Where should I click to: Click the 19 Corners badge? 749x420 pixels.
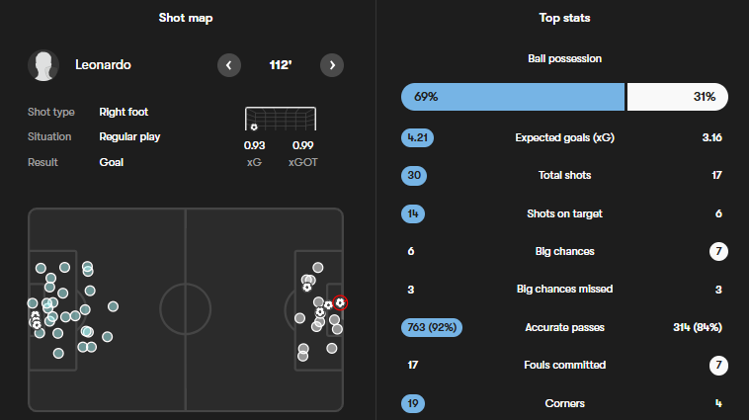412,403
